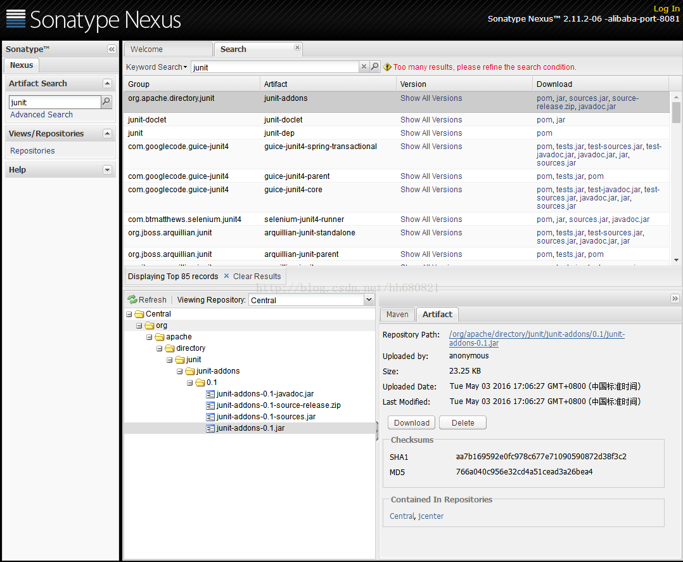Click the Refresh button in repository browser
This screenshot has height=562, width=683.
pos(147,299)
